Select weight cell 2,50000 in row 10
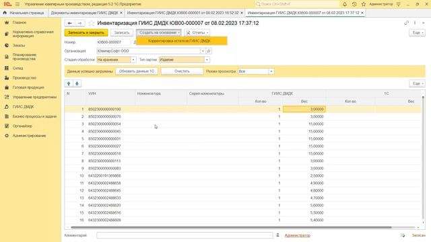The width and height of the screenshot is (431, 242). coord(304,175)
